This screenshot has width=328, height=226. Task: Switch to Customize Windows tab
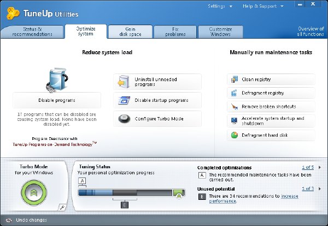[220, 32]
